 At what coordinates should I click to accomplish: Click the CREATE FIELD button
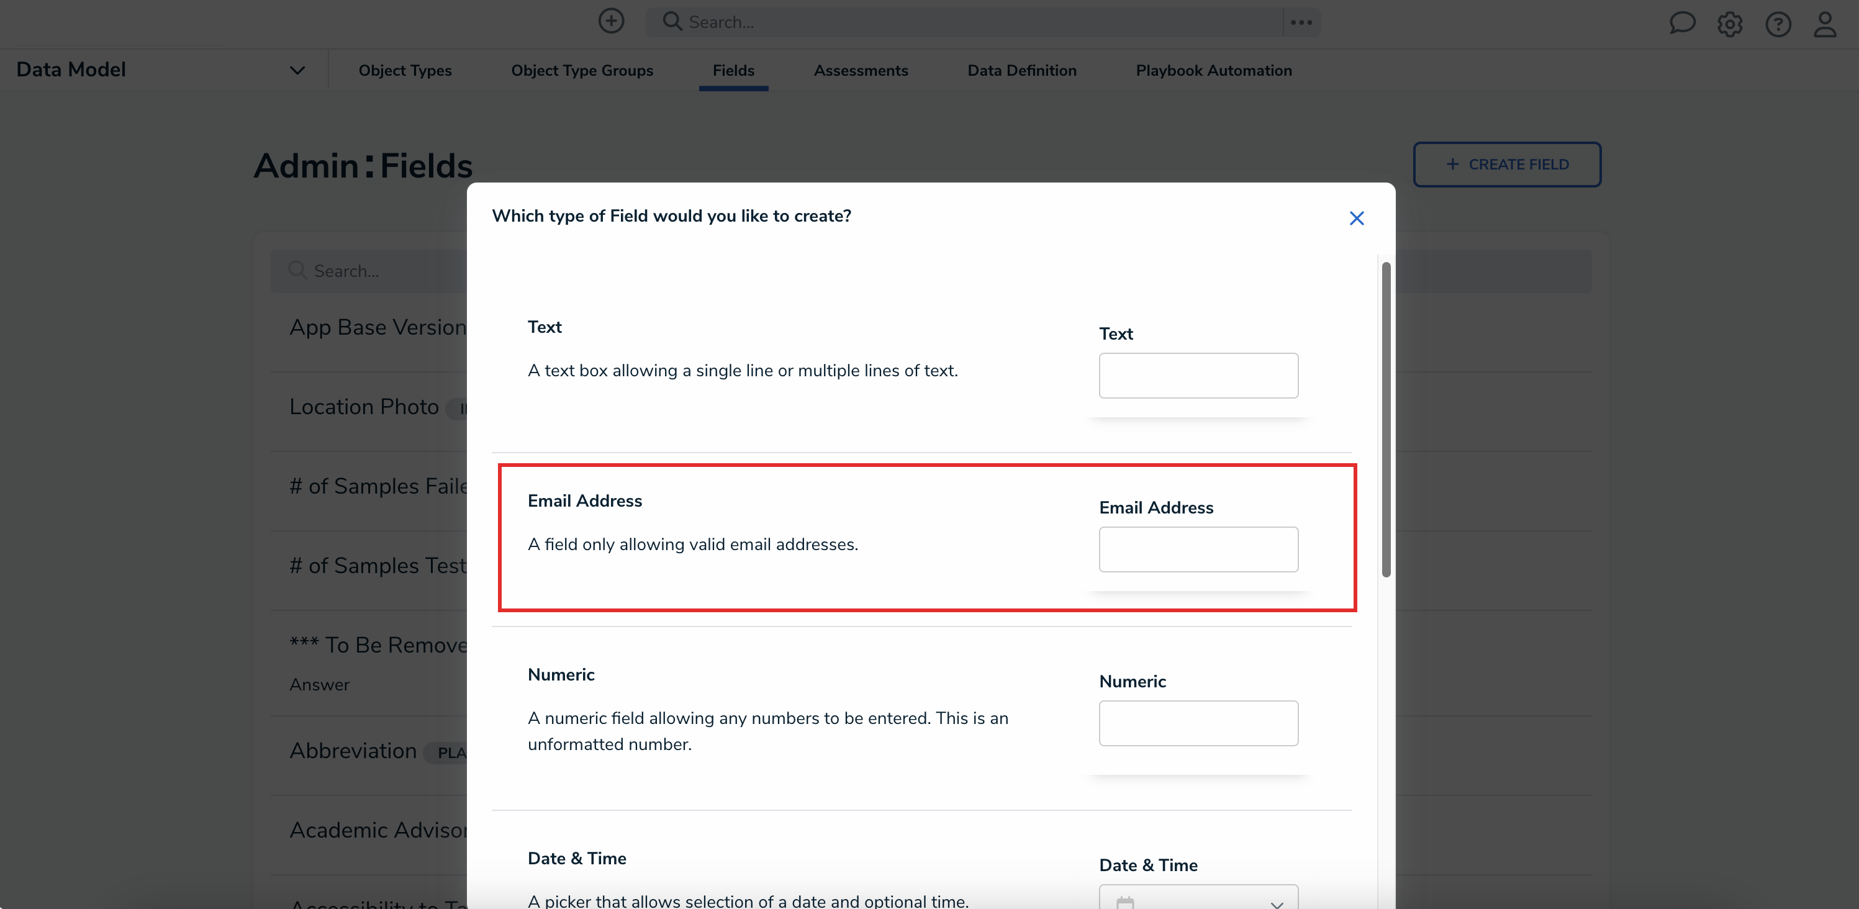pyautogui.click(x=1507, y=165)
